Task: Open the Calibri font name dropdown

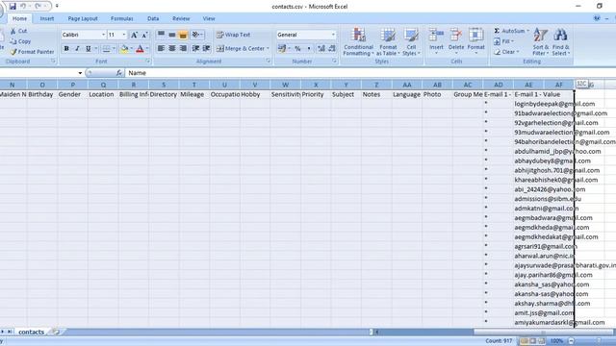Action: [103, 35]
